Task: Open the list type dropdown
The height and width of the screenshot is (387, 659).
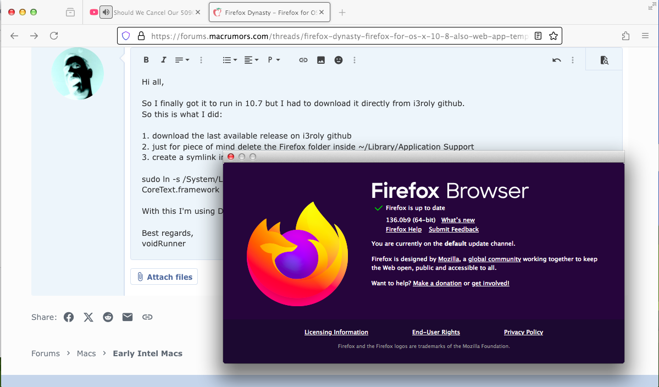Action: pos(230,60)
